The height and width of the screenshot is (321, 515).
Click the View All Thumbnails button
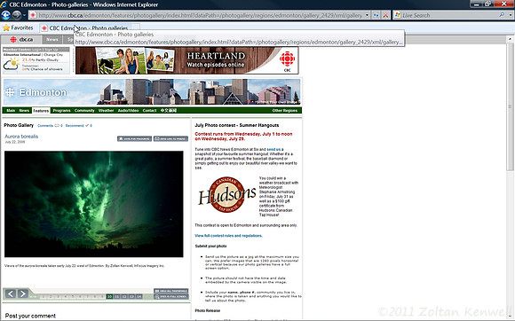point(170,291)
